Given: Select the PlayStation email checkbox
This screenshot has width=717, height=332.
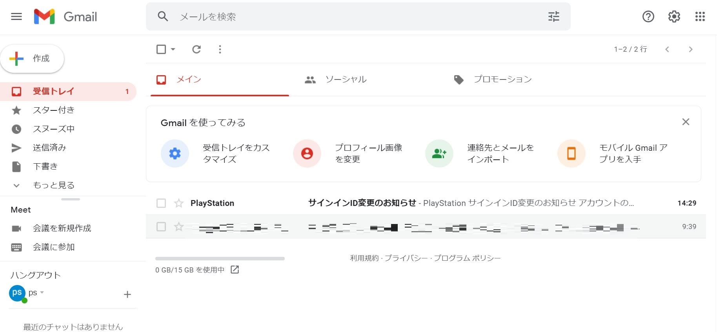Looking at the screenshot, I should (161, 203).
